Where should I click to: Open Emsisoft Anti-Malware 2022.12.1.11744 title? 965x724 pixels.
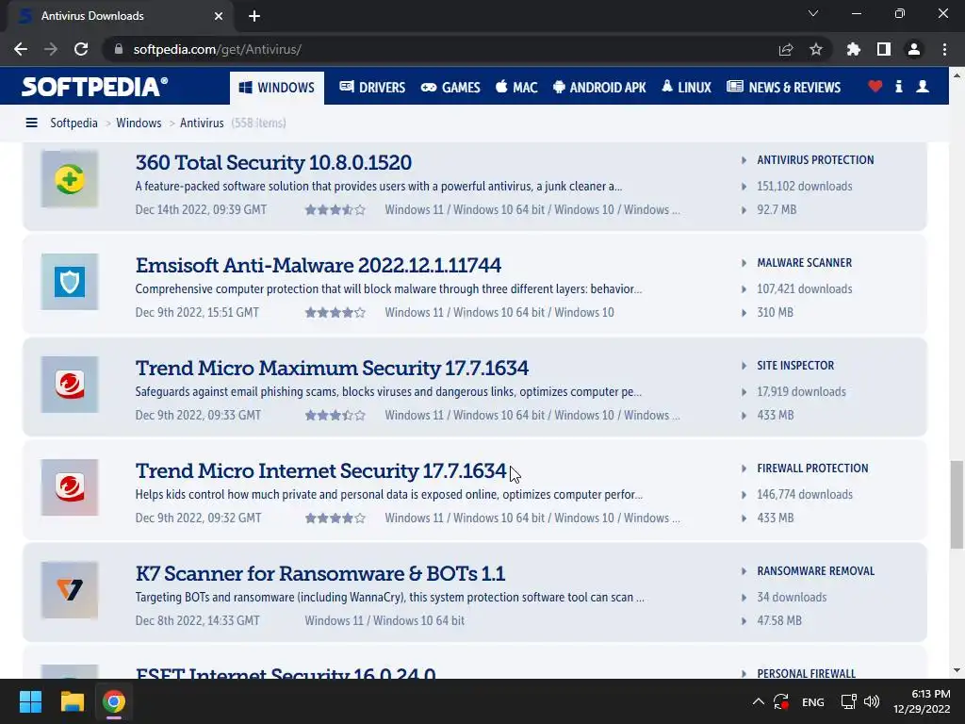click(319, 265)
